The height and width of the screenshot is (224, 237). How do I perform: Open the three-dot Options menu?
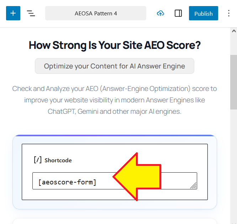pos(229,14)
